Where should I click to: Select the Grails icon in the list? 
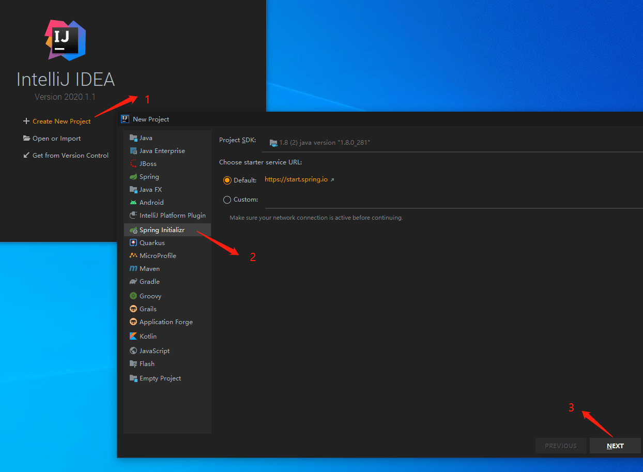[133, 309]
